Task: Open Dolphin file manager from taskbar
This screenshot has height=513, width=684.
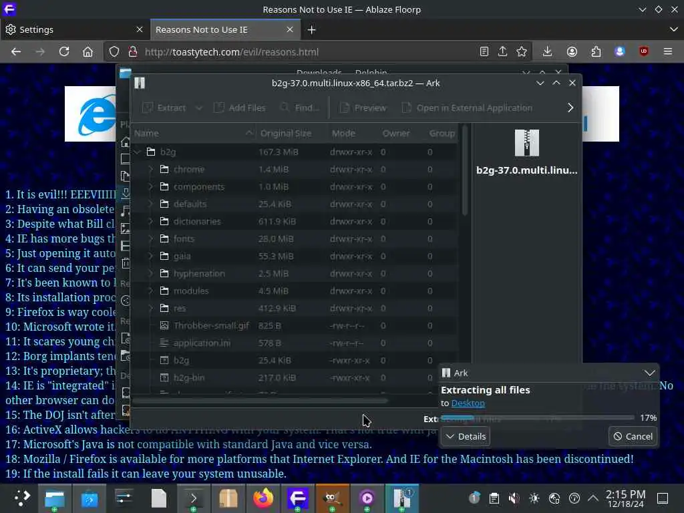Action: [x=55, y=498]
